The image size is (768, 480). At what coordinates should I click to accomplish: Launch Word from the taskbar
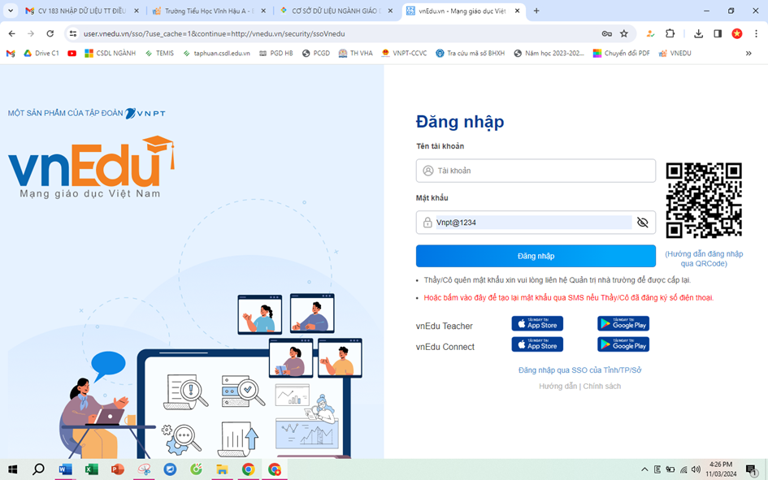[65, 469]
